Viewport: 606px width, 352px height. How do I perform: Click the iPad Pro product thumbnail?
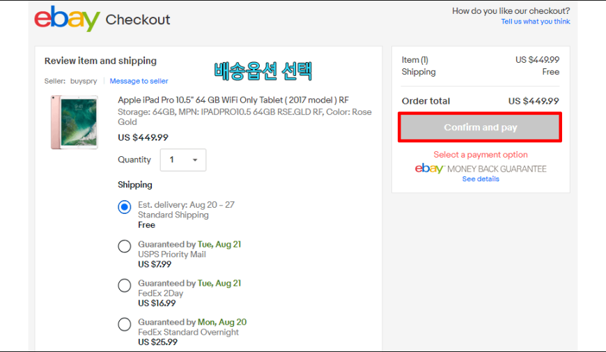coord(75,122)
